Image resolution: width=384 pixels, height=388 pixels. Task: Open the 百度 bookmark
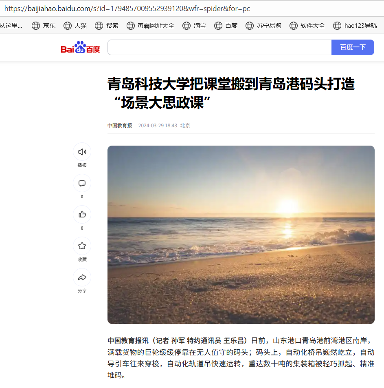coord(226,25)
